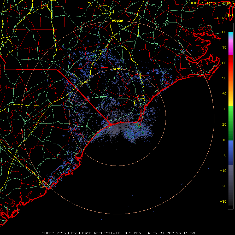Viewport: 235px width, 235px height.
Task: Pick the cyan segment atop the color bar
Action: point(231,34)
